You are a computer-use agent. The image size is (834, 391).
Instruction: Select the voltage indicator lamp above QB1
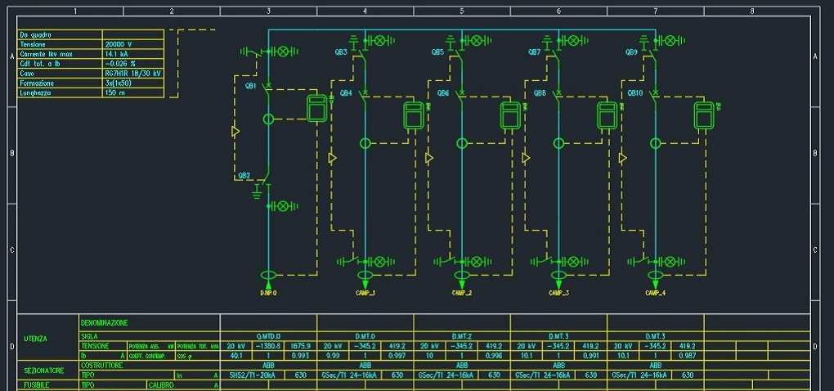pos(284,52)
